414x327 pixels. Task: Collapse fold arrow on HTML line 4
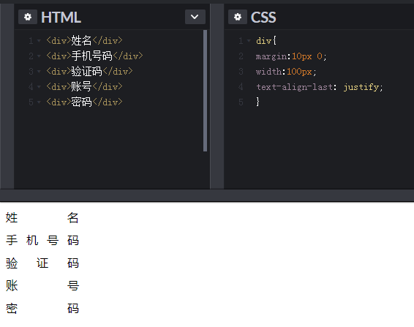(39, 87)
